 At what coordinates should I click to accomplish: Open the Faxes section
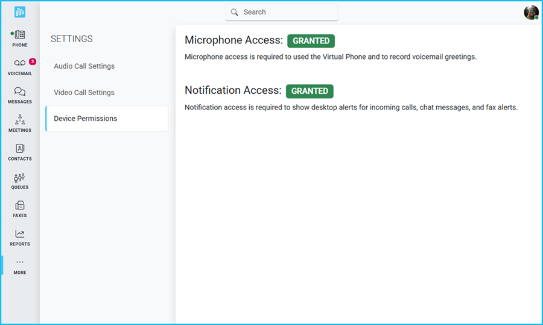click(20, 209)
